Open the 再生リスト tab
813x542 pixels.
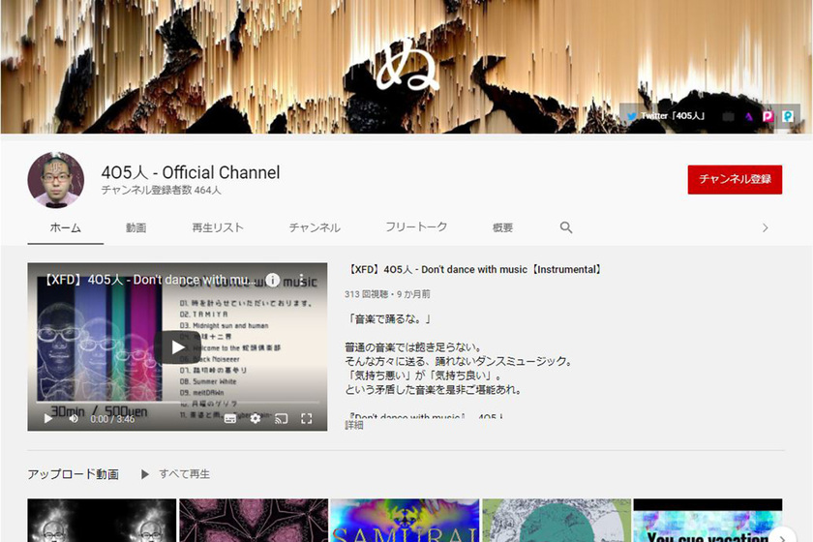pyautogui.click(x=218, y=227)
